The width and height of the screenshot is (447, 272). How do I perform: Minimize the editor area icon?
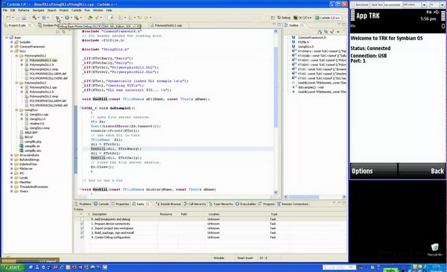pyautogui.click(x=274, y=25)
